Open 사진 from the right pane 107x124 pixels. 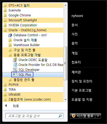[x=74, y=34]
